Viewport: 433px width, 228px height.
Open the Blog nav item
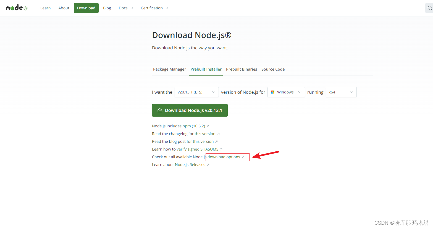point(107,8)
